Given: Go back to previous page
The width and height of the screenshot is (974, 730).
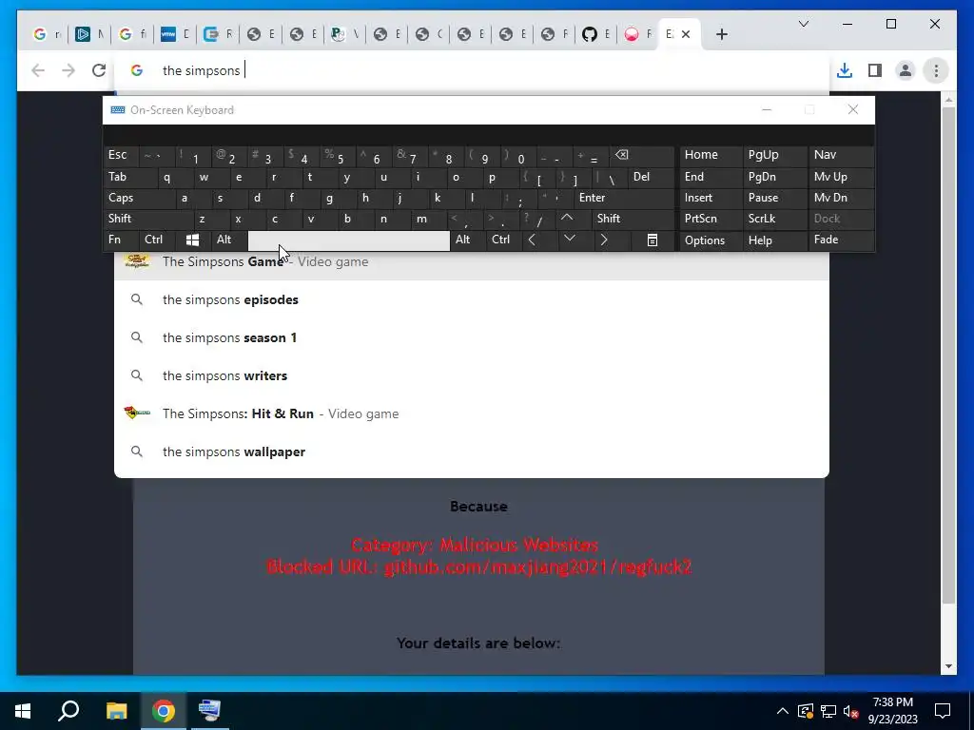Looking at the screenshot, I should click(x=38, y=70).
